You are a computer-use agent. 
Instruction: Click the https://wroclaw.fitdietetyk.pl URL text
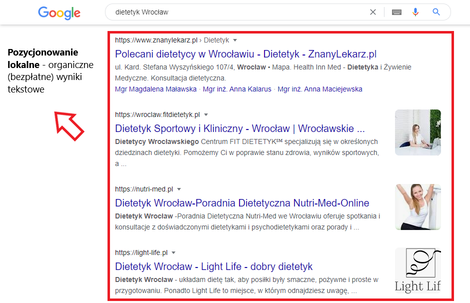coord(157,115)
